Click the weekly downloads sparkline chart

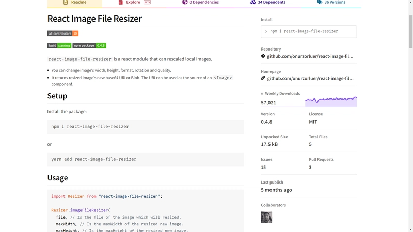pyautogui.click(x=331, y=102)
